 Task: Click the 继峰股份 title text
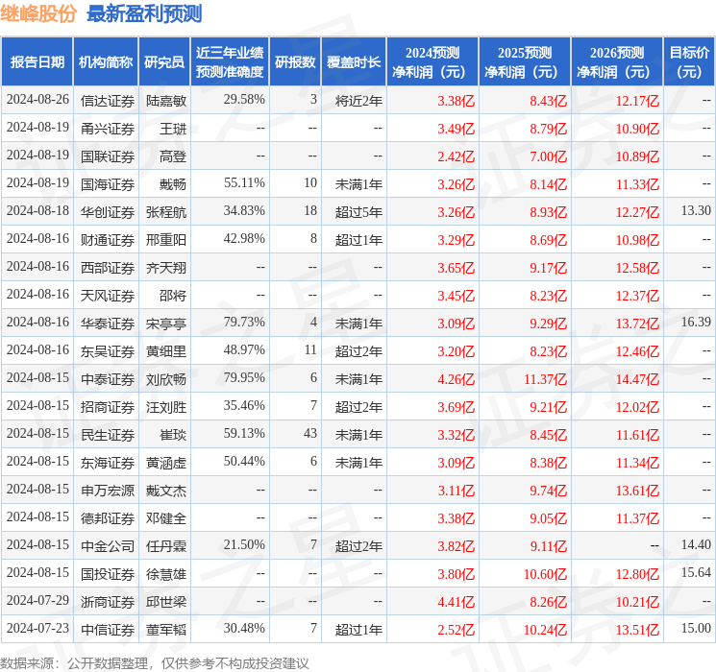click(x=38, y=13)
